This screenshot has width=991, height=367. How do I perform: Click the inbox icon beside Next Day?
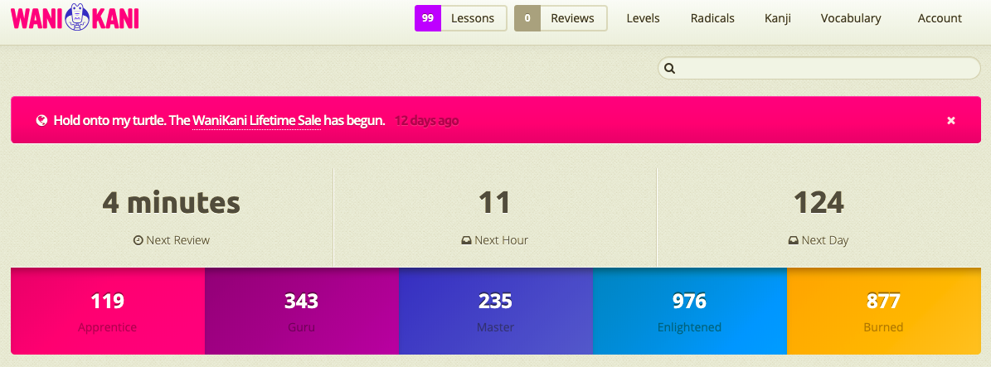point(794,240)
